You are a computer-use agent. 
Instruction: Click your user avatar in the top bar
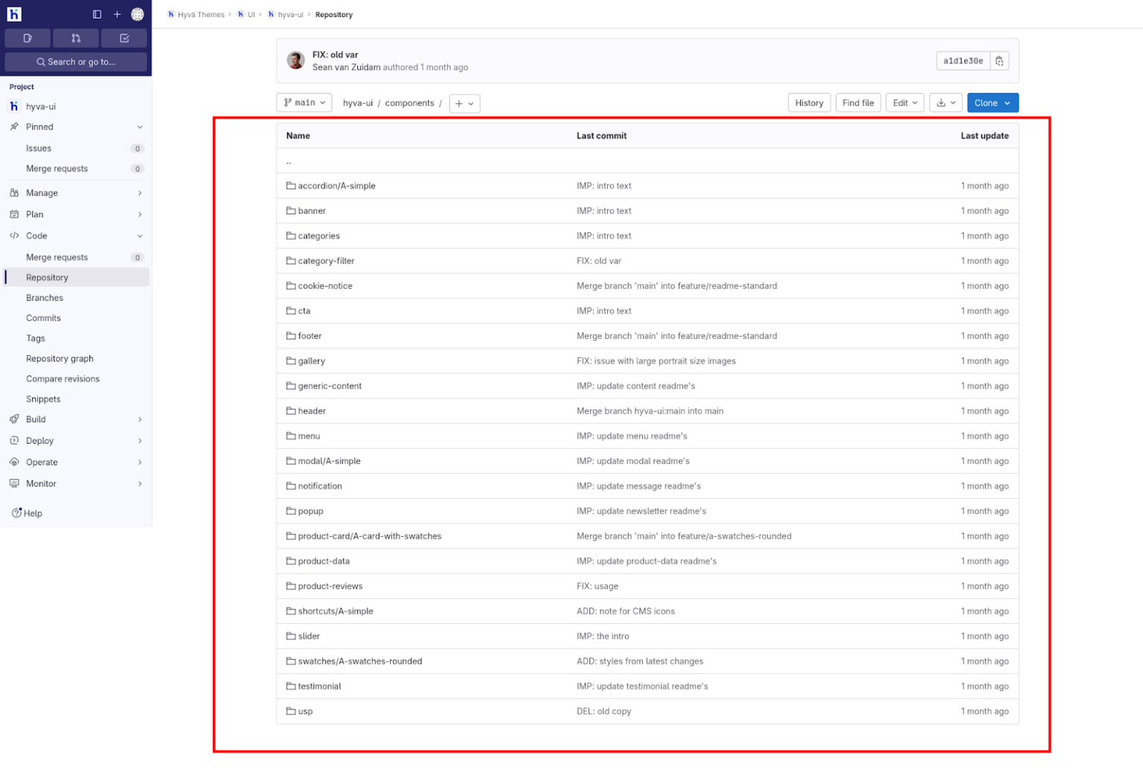pos(138,13)
